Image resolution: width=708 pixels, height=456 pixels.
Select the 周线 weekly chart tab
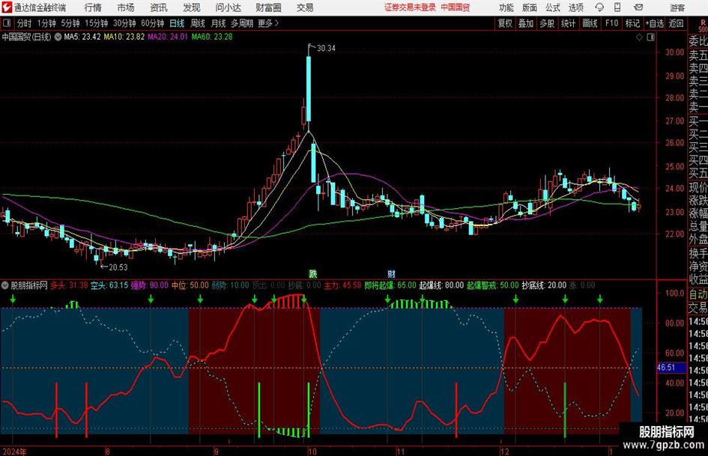[x=197, y=23]
